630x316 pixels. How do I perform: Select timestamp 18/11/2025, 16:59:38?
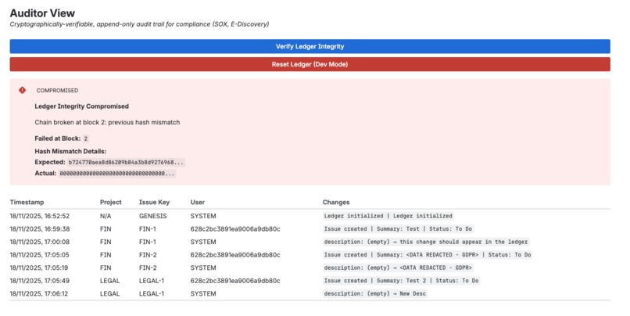[x=40, y=228]
